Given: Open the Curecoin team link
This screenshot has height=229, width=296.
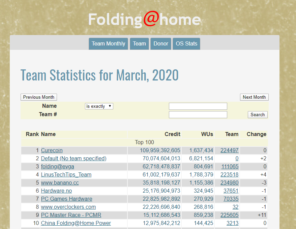Looking at the screenshot, I should tap(52, 151).
